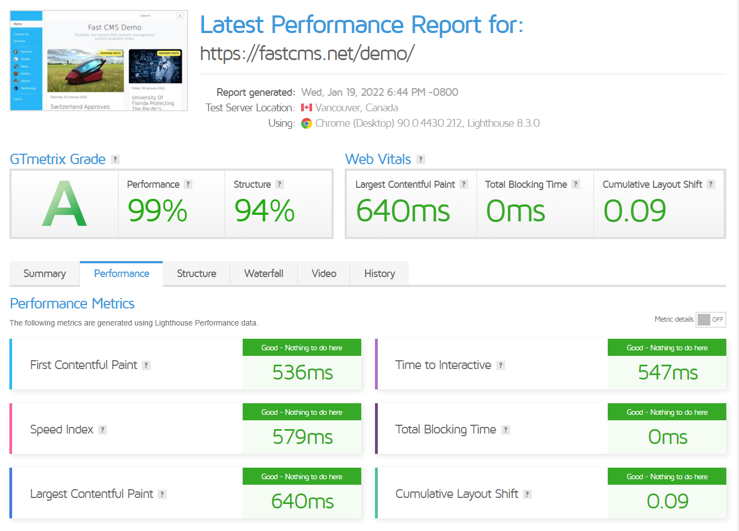View the Video tab
The height and width of the screenshot is (531, 739).
[324, 274]
